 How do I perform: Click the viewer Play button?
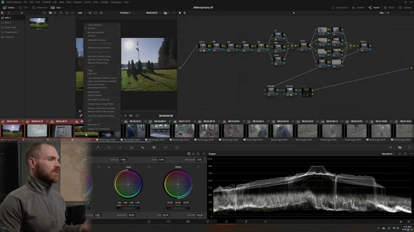point(125,116)
